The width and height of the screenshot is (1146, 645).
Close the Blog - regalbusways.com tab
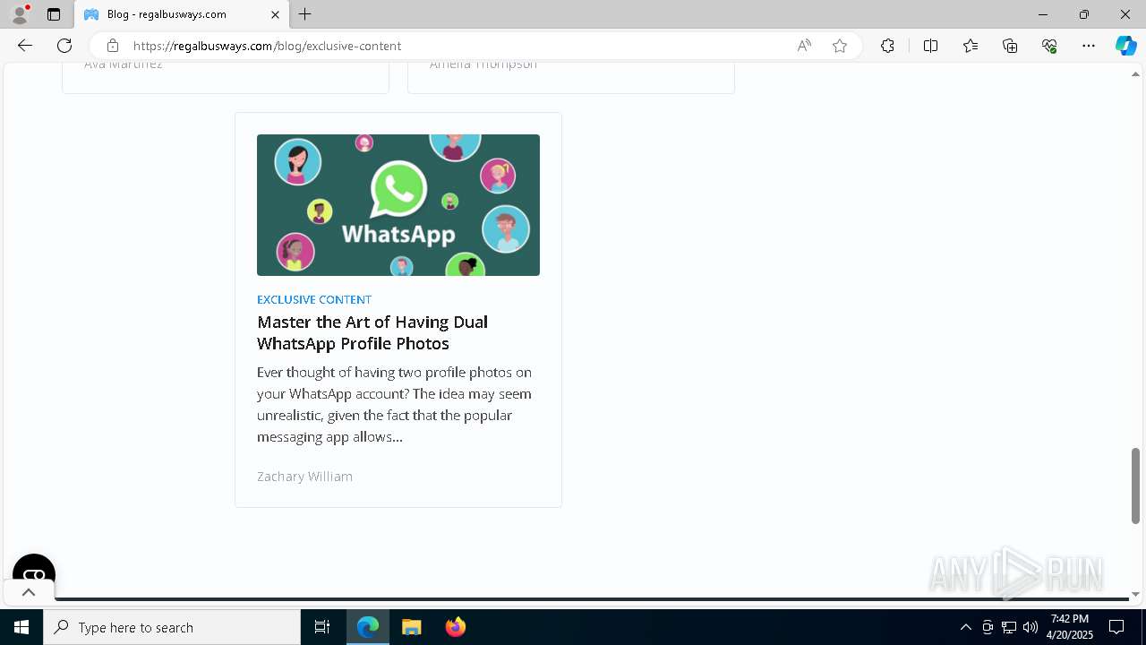point(275,14)
